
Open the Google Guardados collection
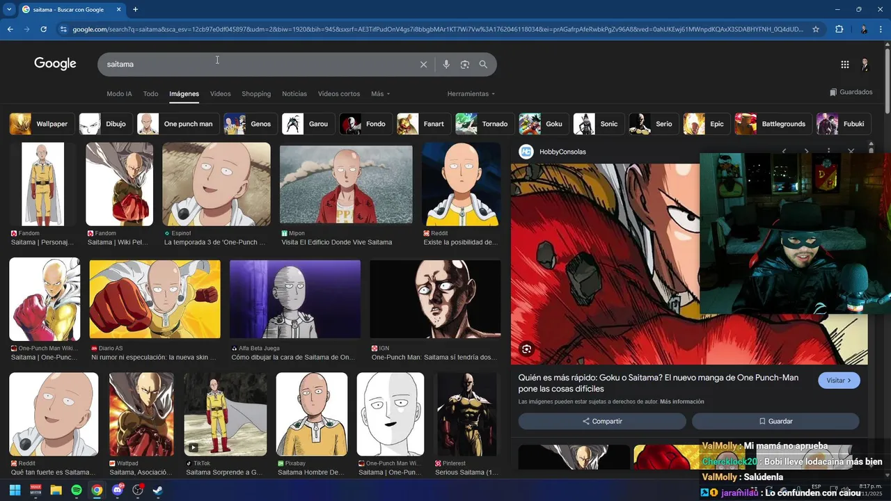[x=851, y=92]
